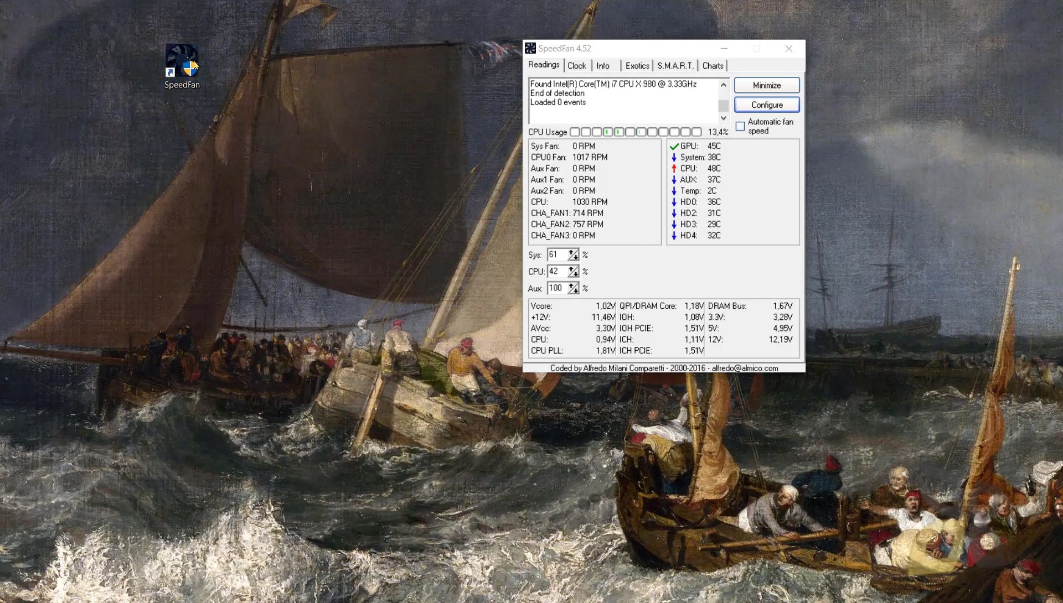This screenshot has height=603, width=1063.
Task: Click the log box scroll up arrow
Action: (723, 85)
